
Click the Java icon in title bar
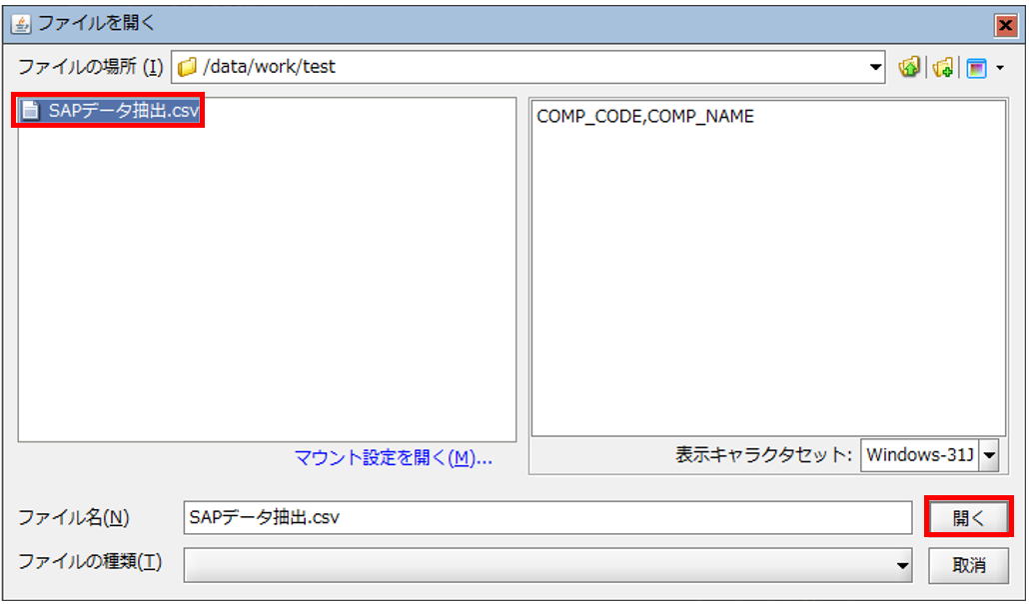tap(21, 22)
